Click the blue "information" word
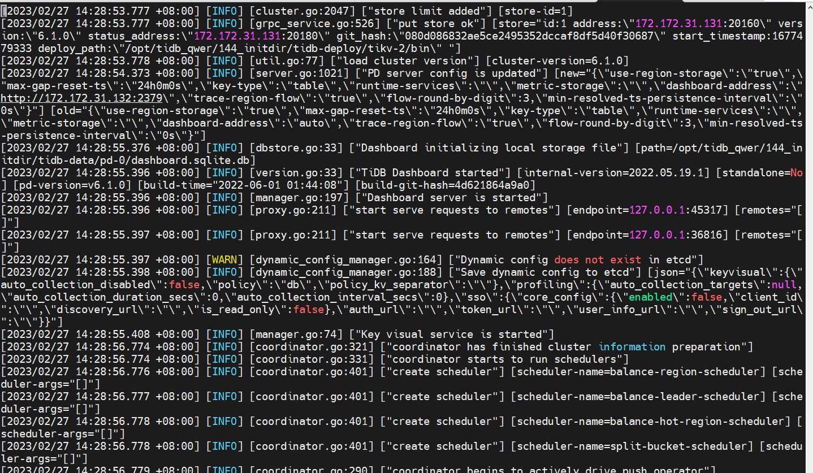Screen dimensions: 813x473 click(x=632, y=347)
